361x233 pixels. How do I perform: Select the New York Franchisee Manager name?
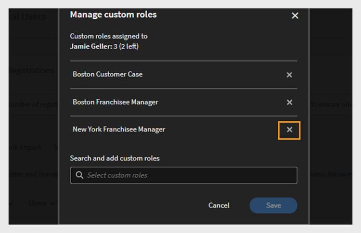click(118, 129)
